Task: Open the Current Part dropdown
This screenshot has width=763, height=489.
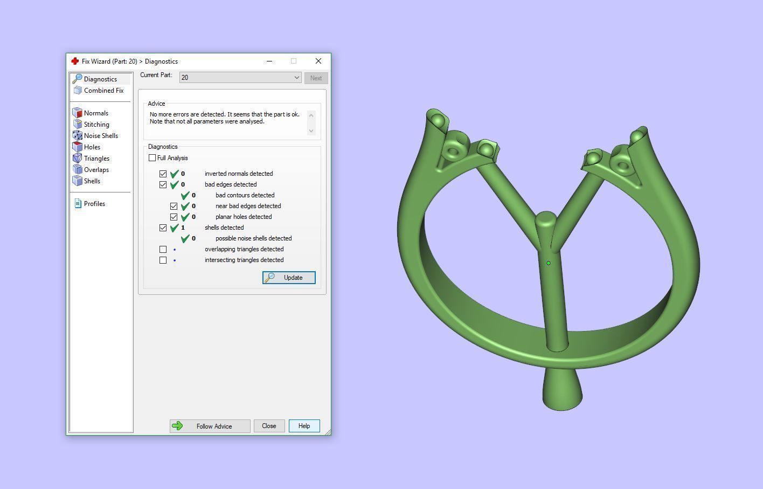Action: pos(240,78)
